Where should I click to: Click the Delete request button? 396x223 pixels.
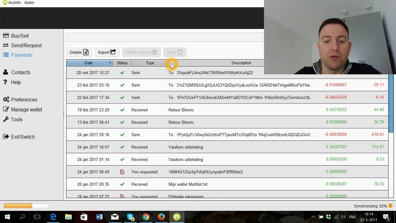click(x=141, y=52)
